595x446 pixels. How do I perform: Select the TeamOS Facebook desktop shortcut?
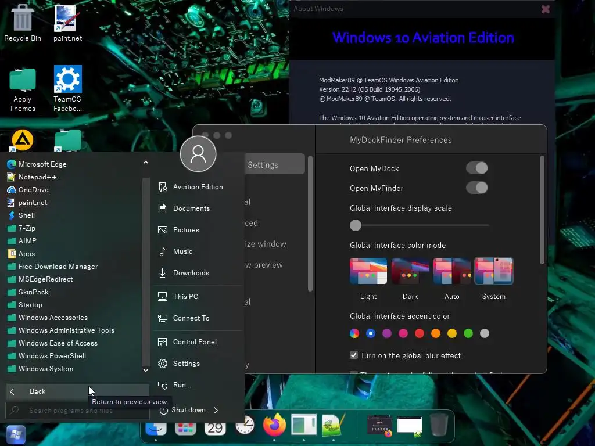coord(67,89)
